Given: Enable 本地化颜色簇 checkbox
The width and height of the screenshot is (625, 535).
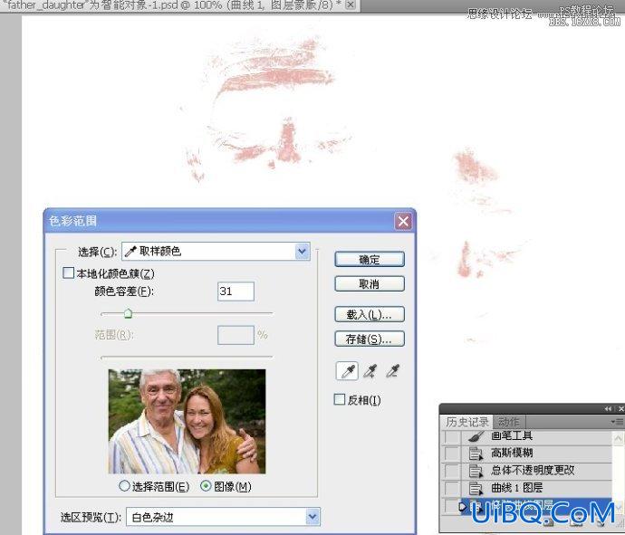Looking at the screenshot, I should tap(68, 272).
